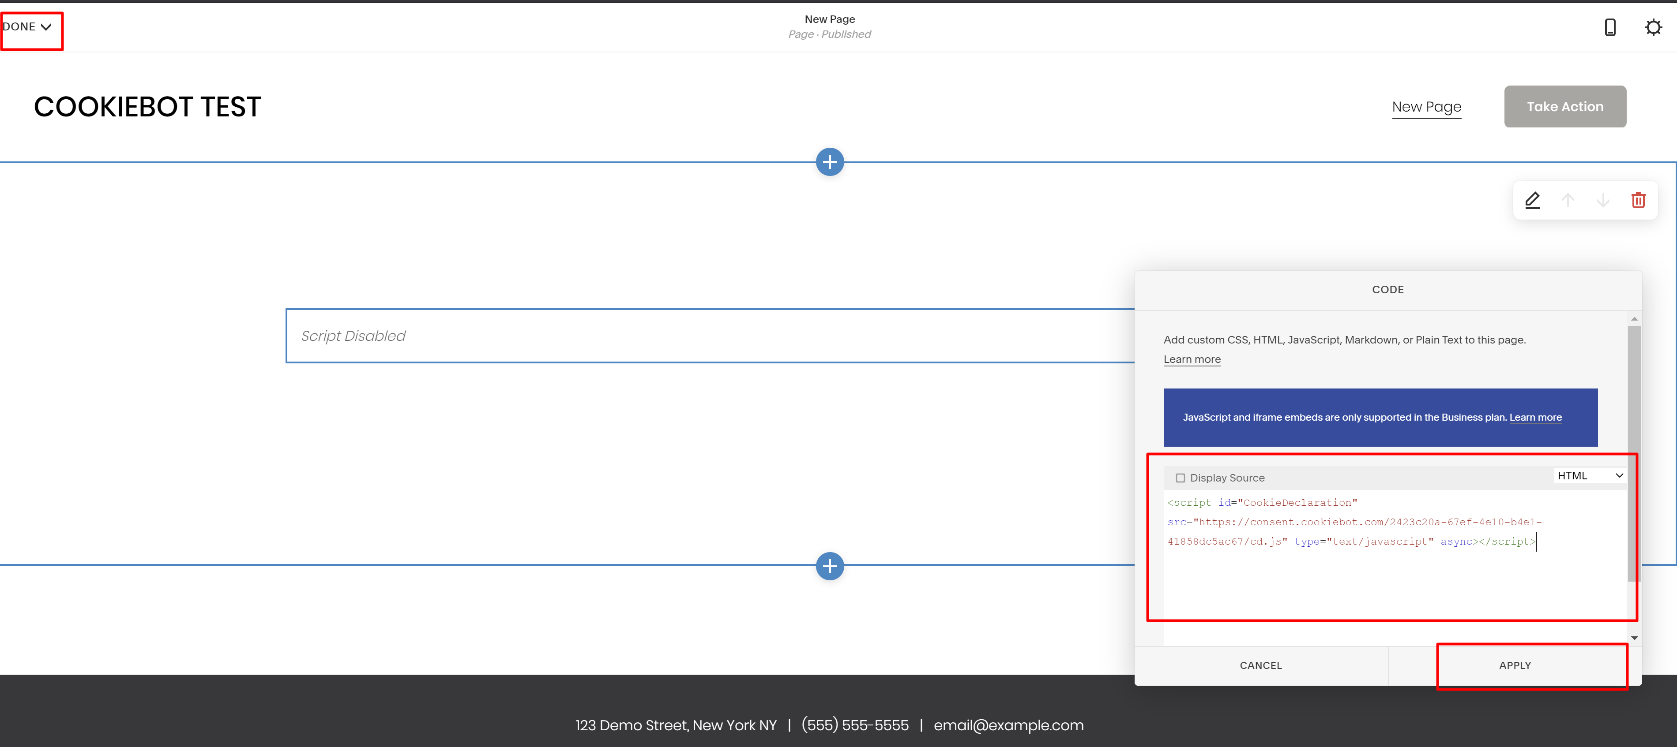Select the Script Disabled code block
This screenshot has height=747, width=1677.
point(710,336)
